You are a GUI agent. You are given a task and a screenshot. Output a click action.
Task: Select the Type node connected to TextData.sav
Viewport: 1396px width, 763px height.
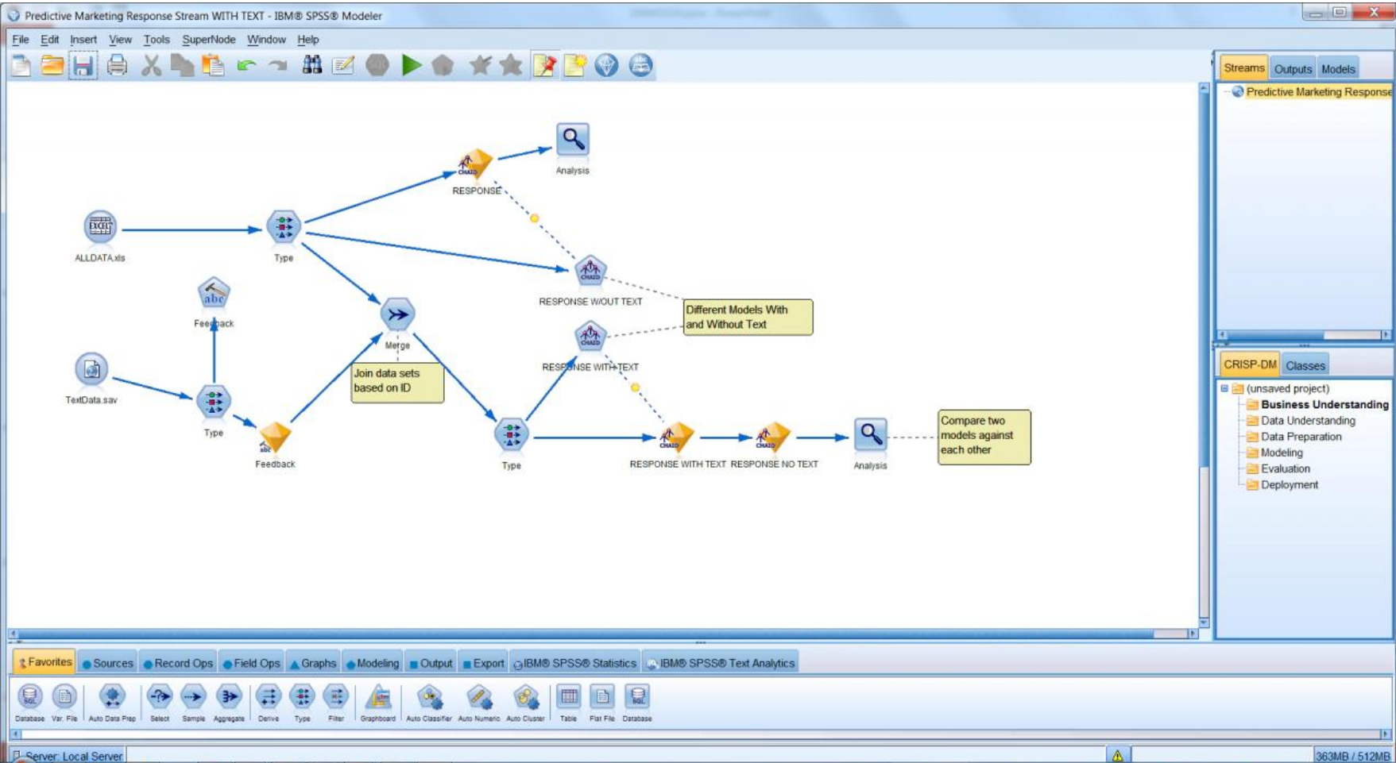[x=214, y=403]
